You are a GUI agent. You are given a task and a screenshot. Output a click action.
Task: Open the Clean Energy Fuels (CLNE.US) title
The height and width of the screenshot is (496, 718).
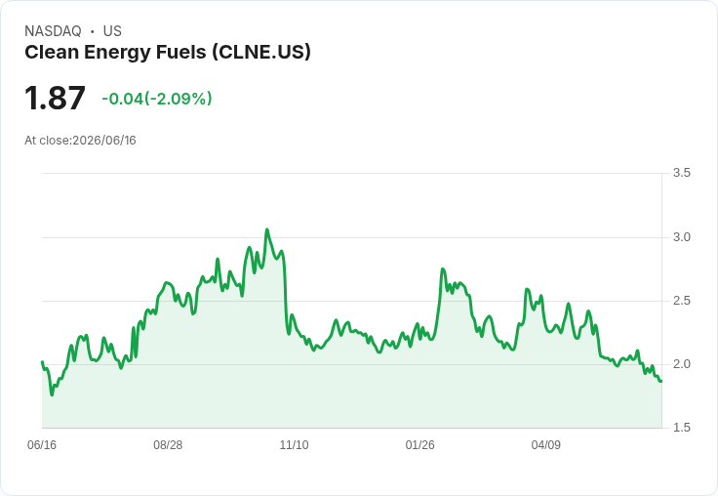pyautogui.click(x=168, y=53)
